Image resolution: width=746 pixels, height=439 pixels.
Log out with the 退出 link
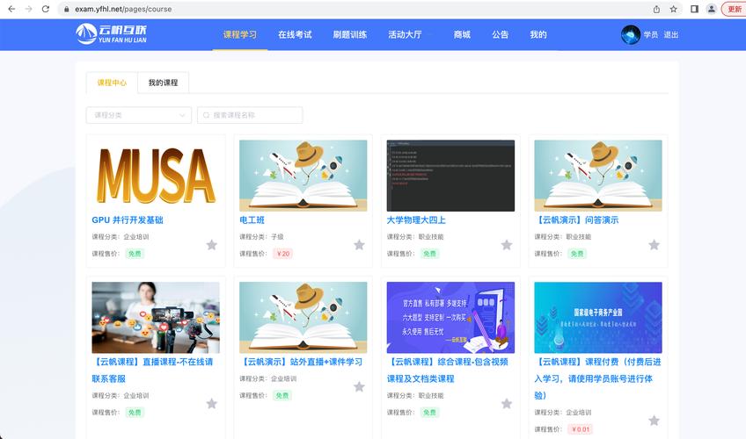671,34
